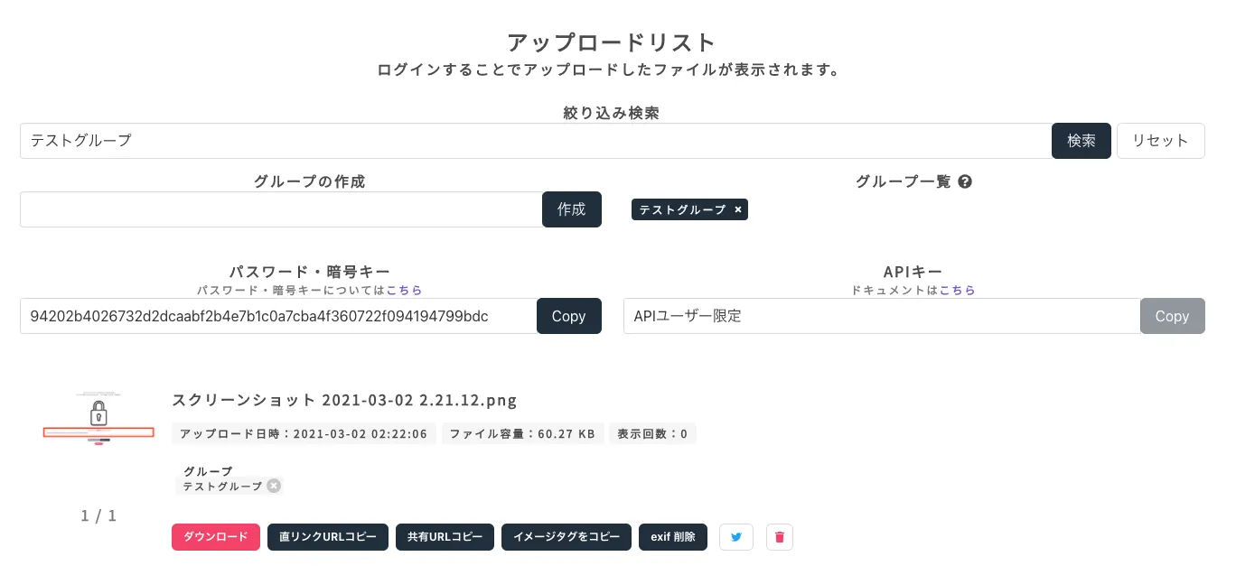Click the help icon beside グループ一覧
1236x575 pixels.
[965, 181]
